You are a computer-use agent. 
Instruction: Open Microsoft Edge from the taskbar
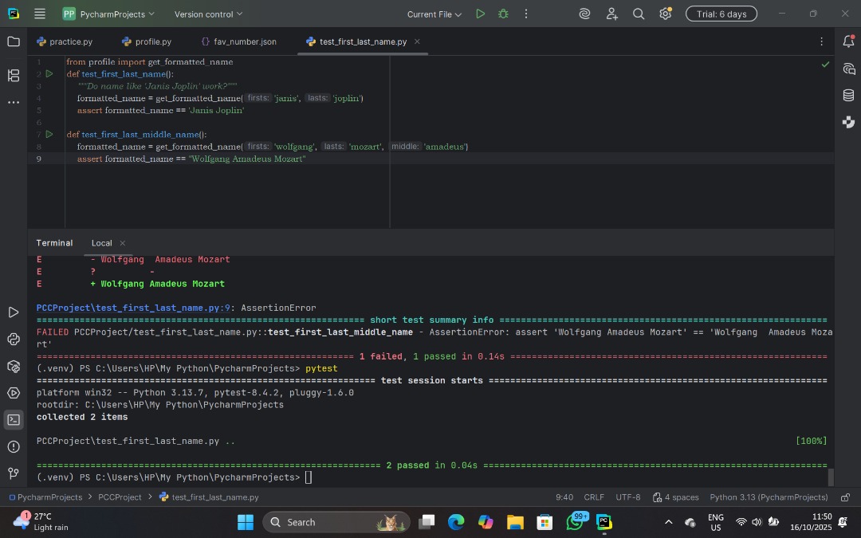tap(456, 522)
